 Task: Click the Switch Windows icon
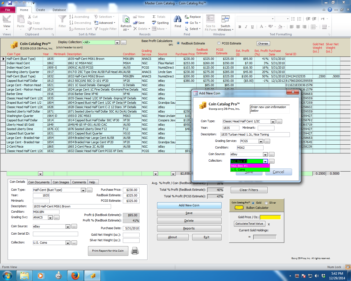[x=225, y=19]
